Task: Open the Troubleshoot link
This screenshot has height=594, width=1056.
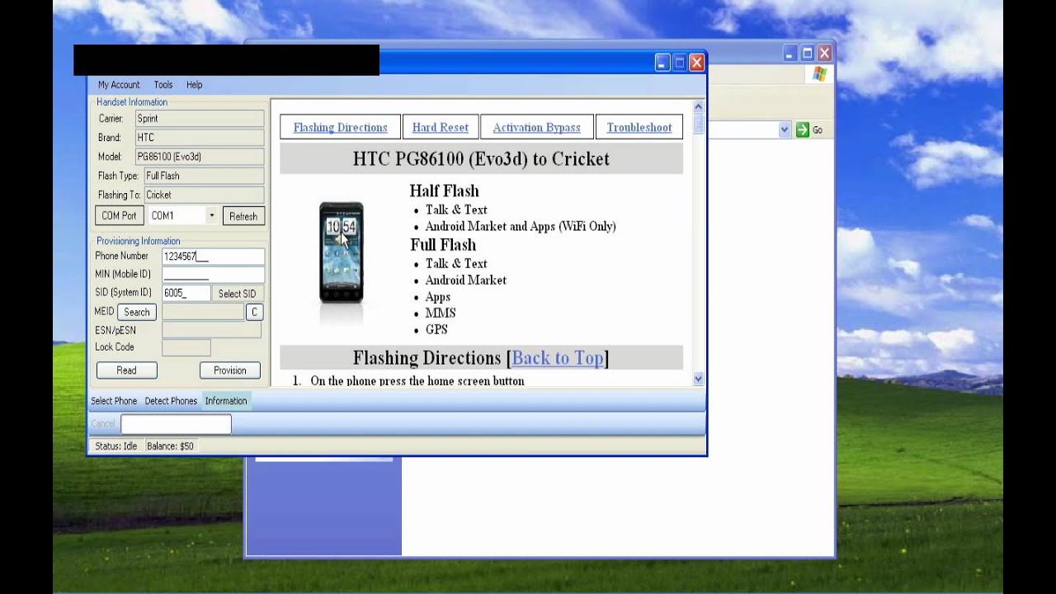Action: pyautogui.click(x=639, y=128)
